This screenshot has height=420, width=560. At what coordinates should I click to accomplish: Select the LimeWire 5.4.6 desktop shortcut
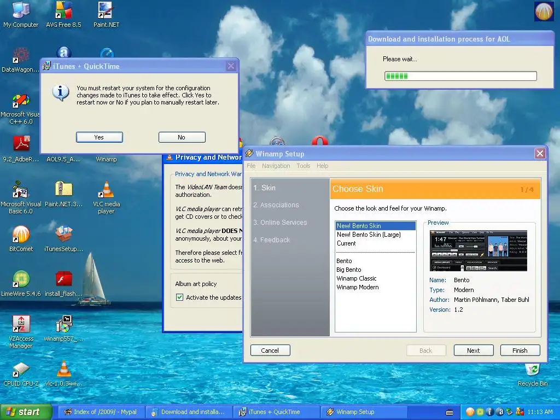coord(21,284)
